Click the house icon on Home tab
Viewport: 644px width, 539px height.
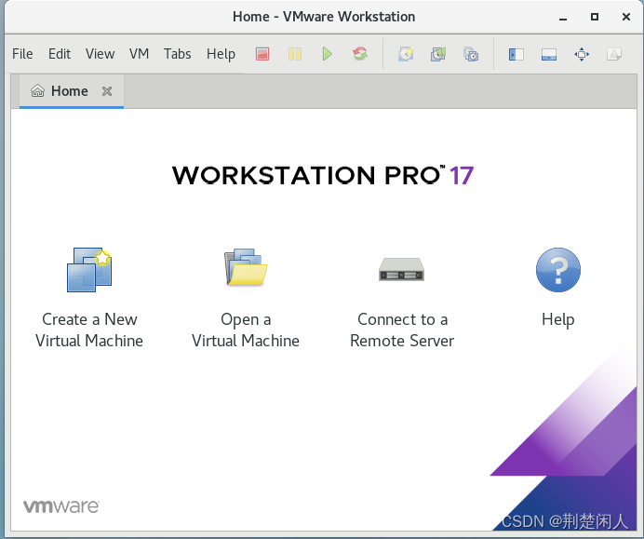37,91
